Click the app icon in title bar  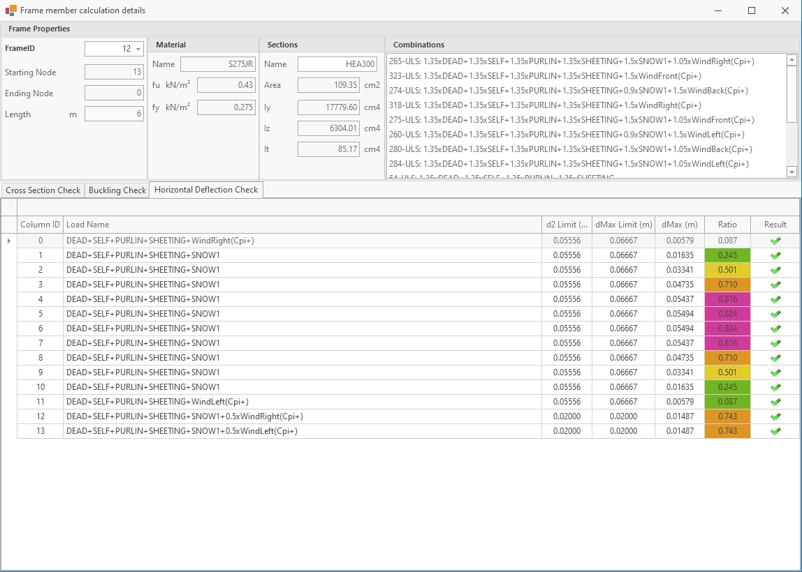coord(10,10)
